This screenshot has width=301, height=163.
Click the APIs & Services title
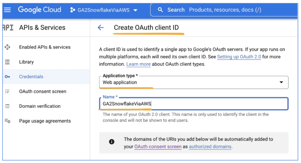[x=42, y=28]
